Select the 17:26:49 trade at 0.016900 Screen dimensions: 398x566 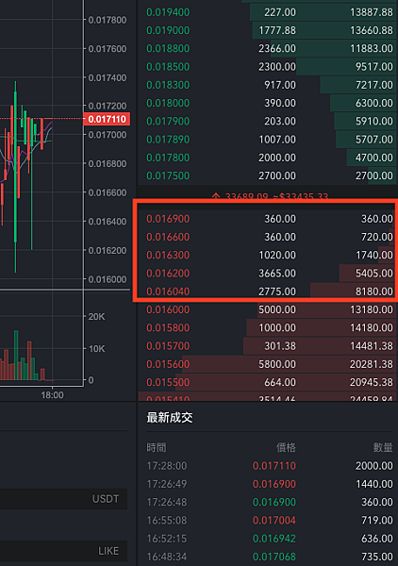coord(270,484)
